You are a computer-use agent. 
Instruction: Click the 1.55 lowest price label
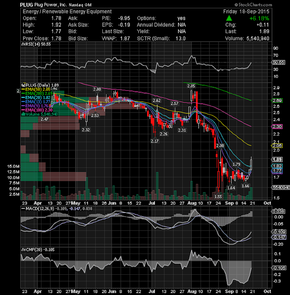[218, 197]
